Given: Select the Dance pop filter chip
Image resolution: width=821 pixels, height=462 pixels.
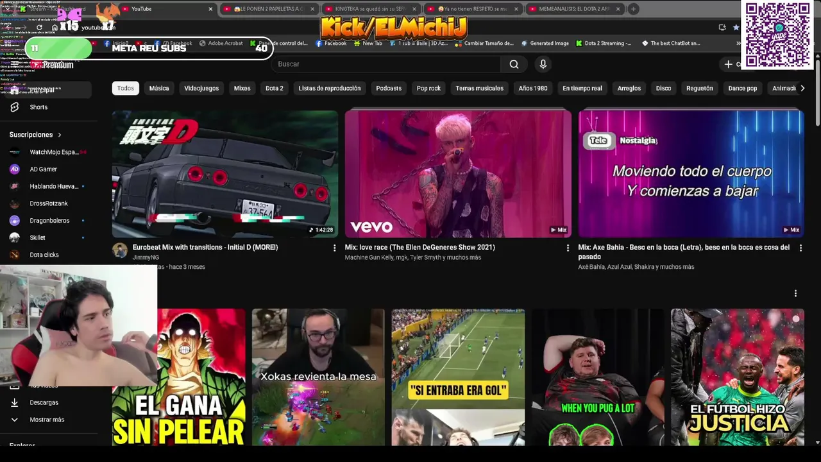Looking at the screenshot, I should (x=743, y=88).
